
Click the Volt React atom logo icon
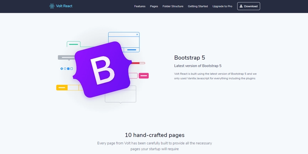(52, 6)
